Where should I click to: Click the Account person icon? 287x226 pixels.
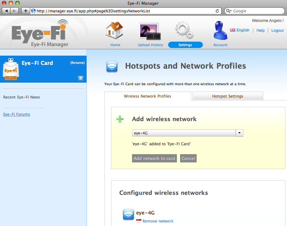220,31
